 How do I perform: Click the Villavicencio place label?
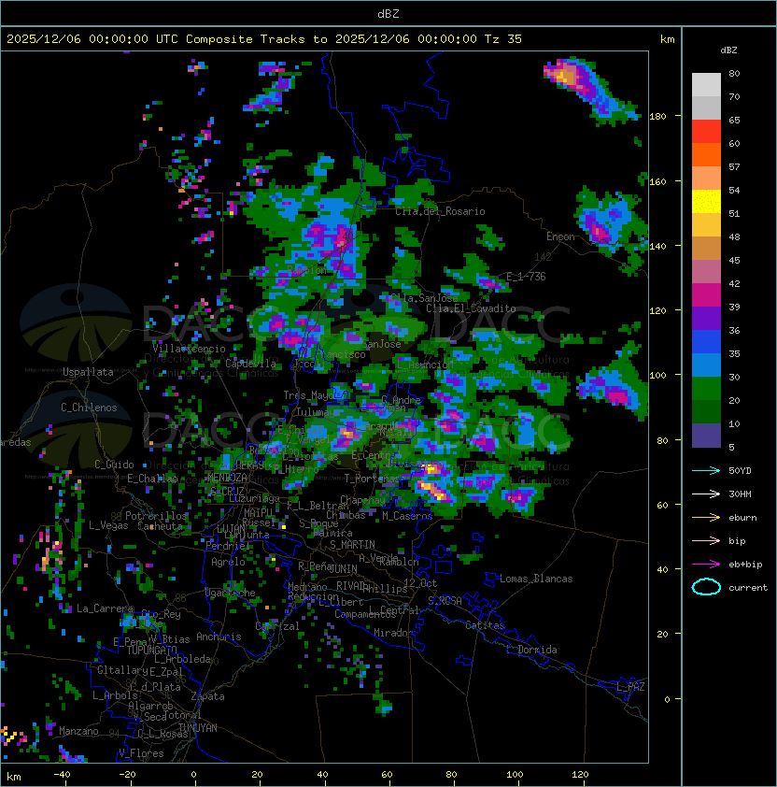(189, 349)
